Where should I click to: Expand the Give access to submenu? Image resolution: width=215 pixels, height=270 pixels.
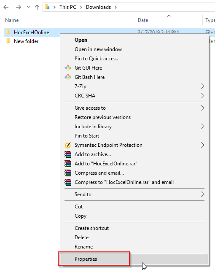(x=134, y=108)
